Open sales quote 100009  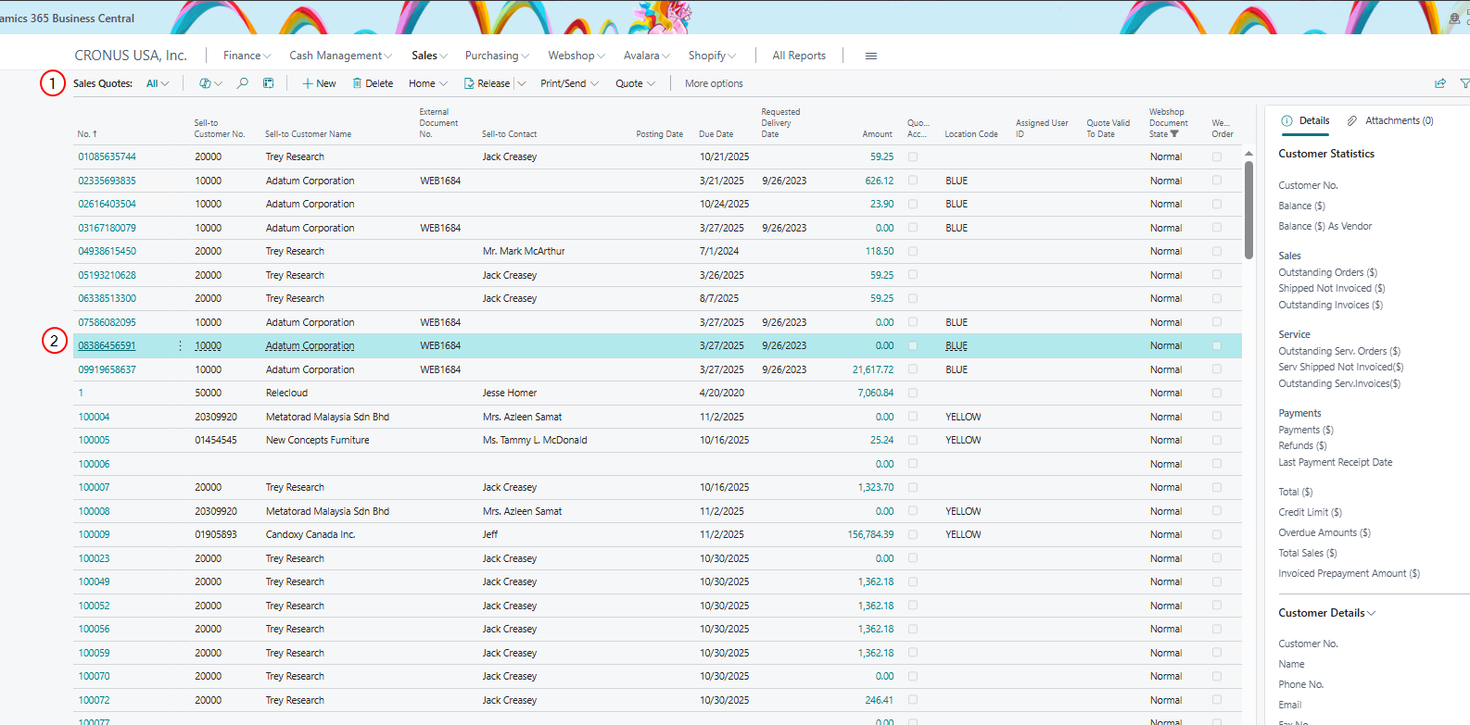pyautogui.click(x=94, y=534)
